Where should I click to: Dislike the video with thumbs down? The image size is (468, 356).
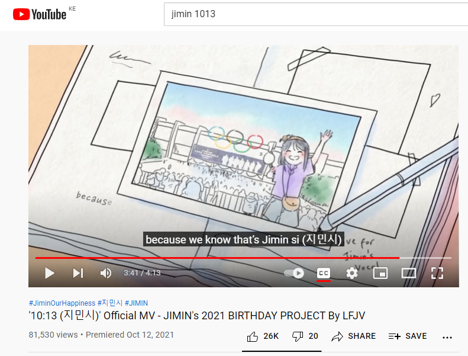[x=305, y=336]
